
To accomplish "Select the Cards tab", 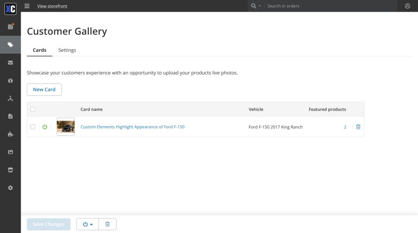I will (x=40, y=50).
